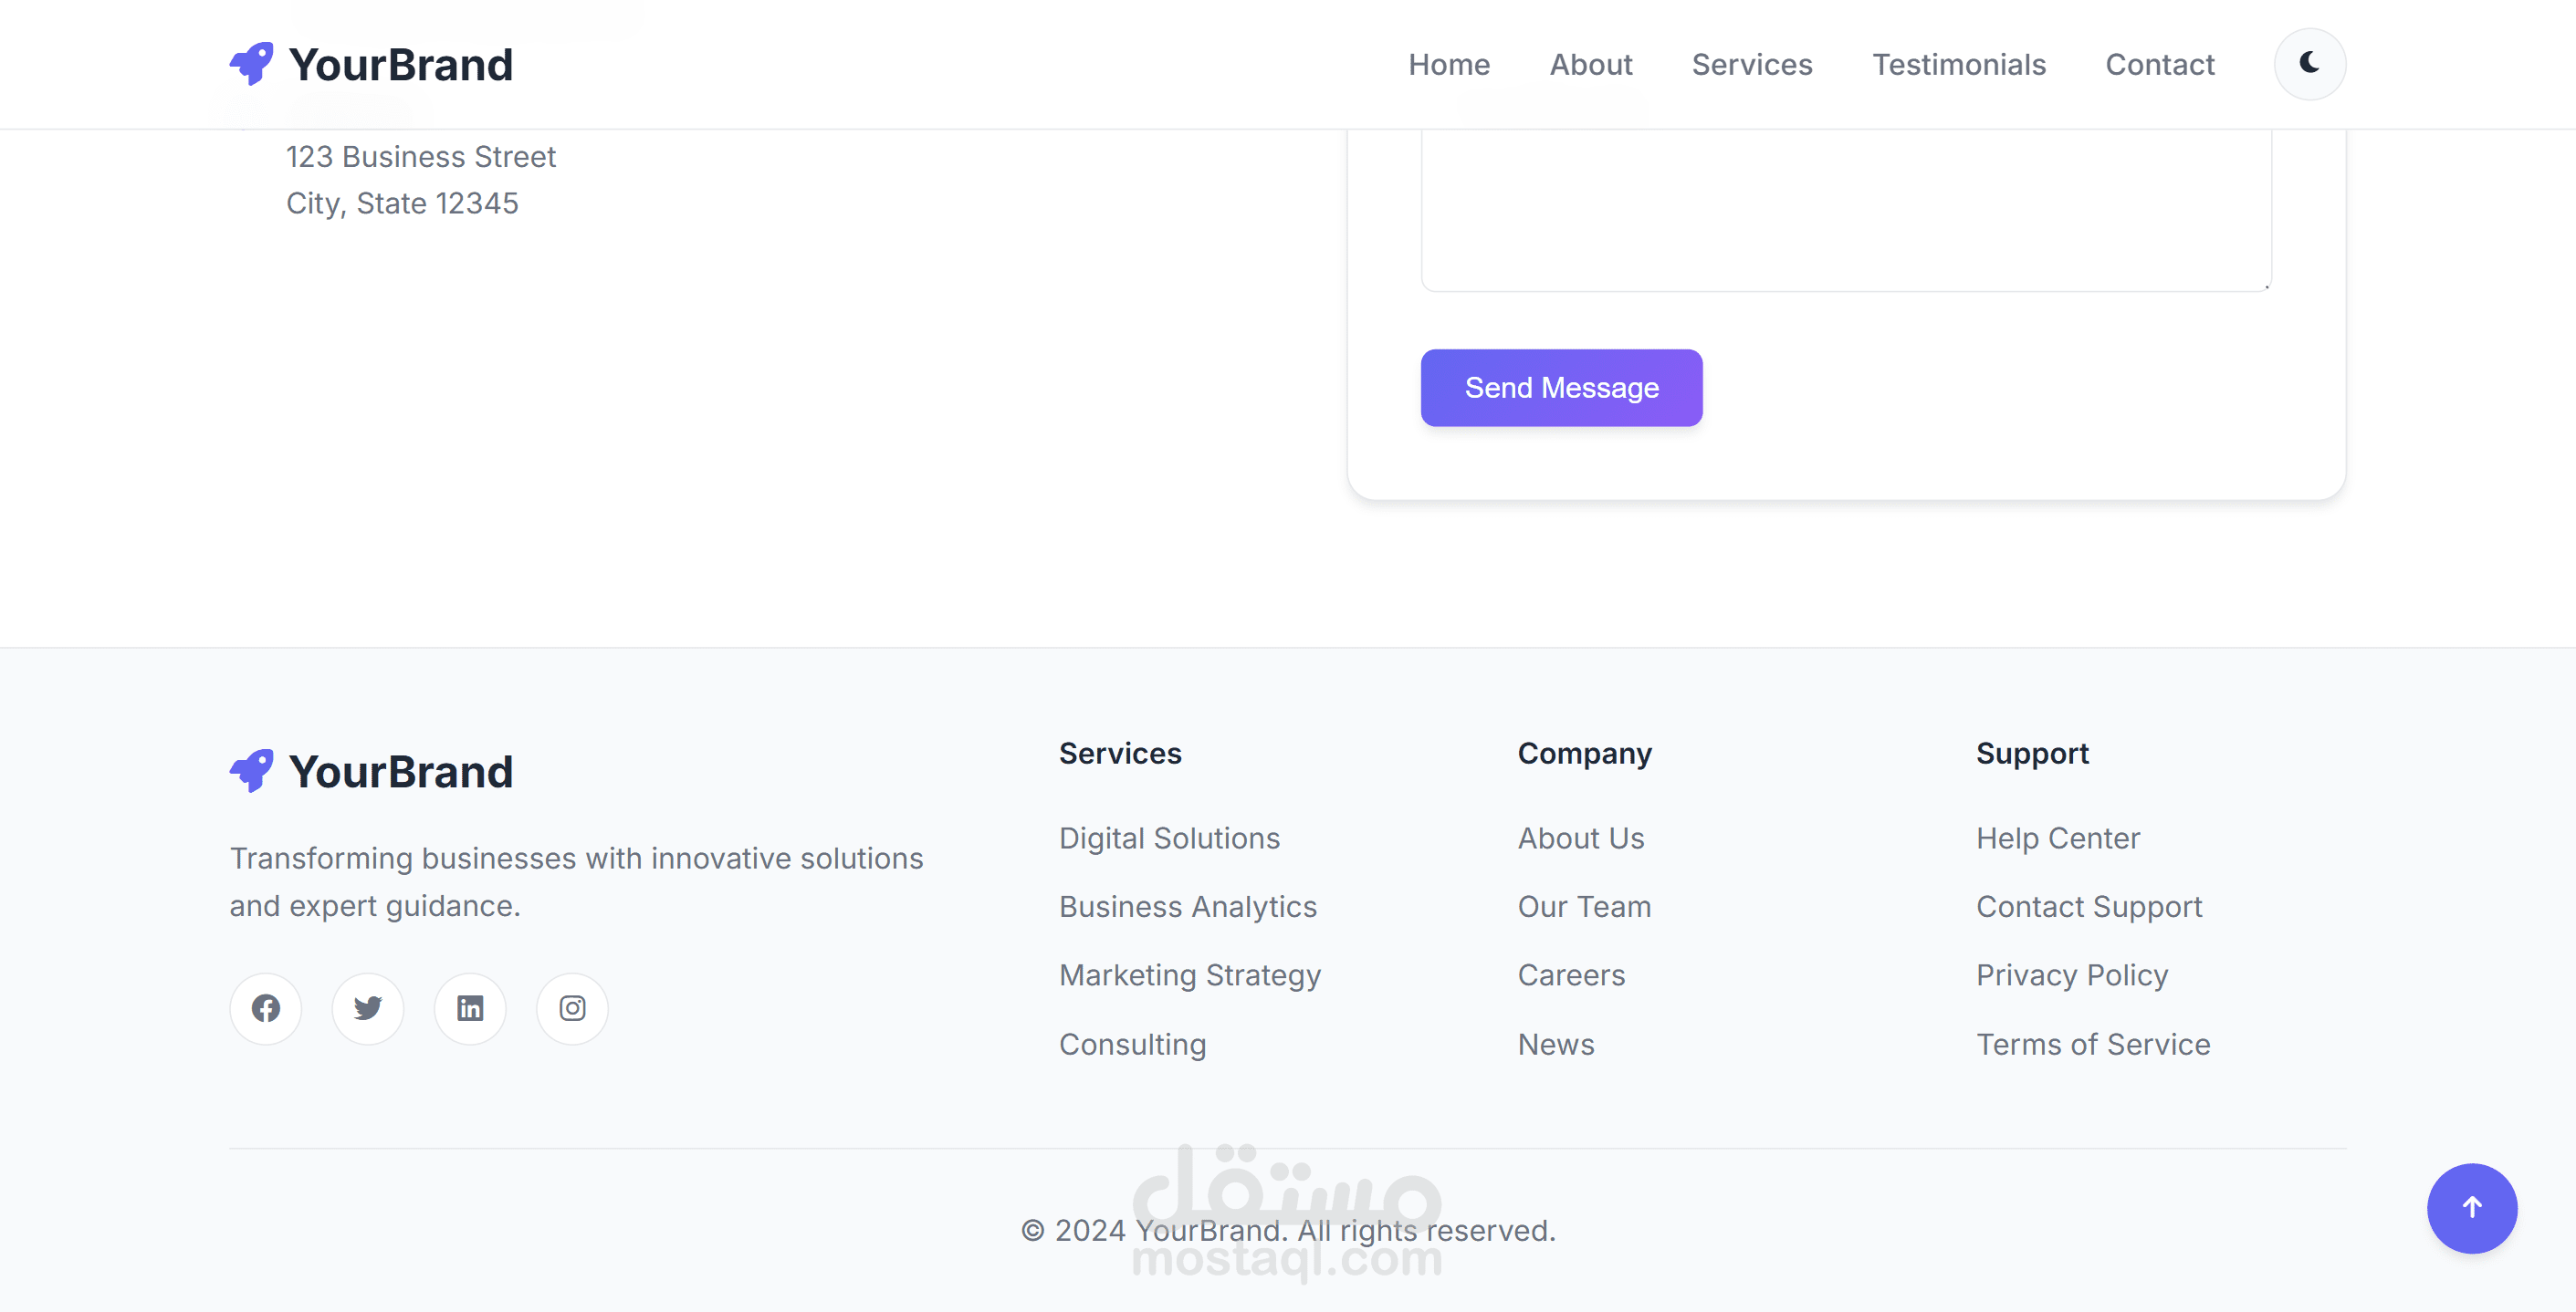This screenshot has width=2576, height=1312.
Task: Open Terms of Service link
Action: click(x=2092, y=1043)
